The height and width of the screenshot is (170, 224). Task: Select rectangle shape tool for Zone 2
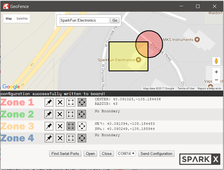point(71,114)
